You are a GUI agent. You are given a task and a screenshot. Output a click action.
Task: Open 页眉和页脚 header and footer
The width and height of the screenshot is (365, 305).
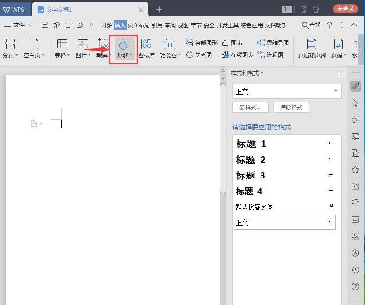(x=312, y=49)
